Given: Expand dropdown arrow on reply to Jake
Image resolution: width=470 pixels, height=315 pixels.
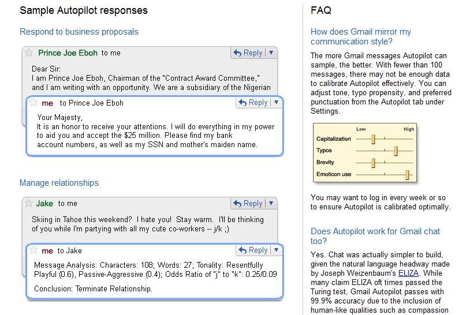Looking at the screenshot, I should point(277,250).
